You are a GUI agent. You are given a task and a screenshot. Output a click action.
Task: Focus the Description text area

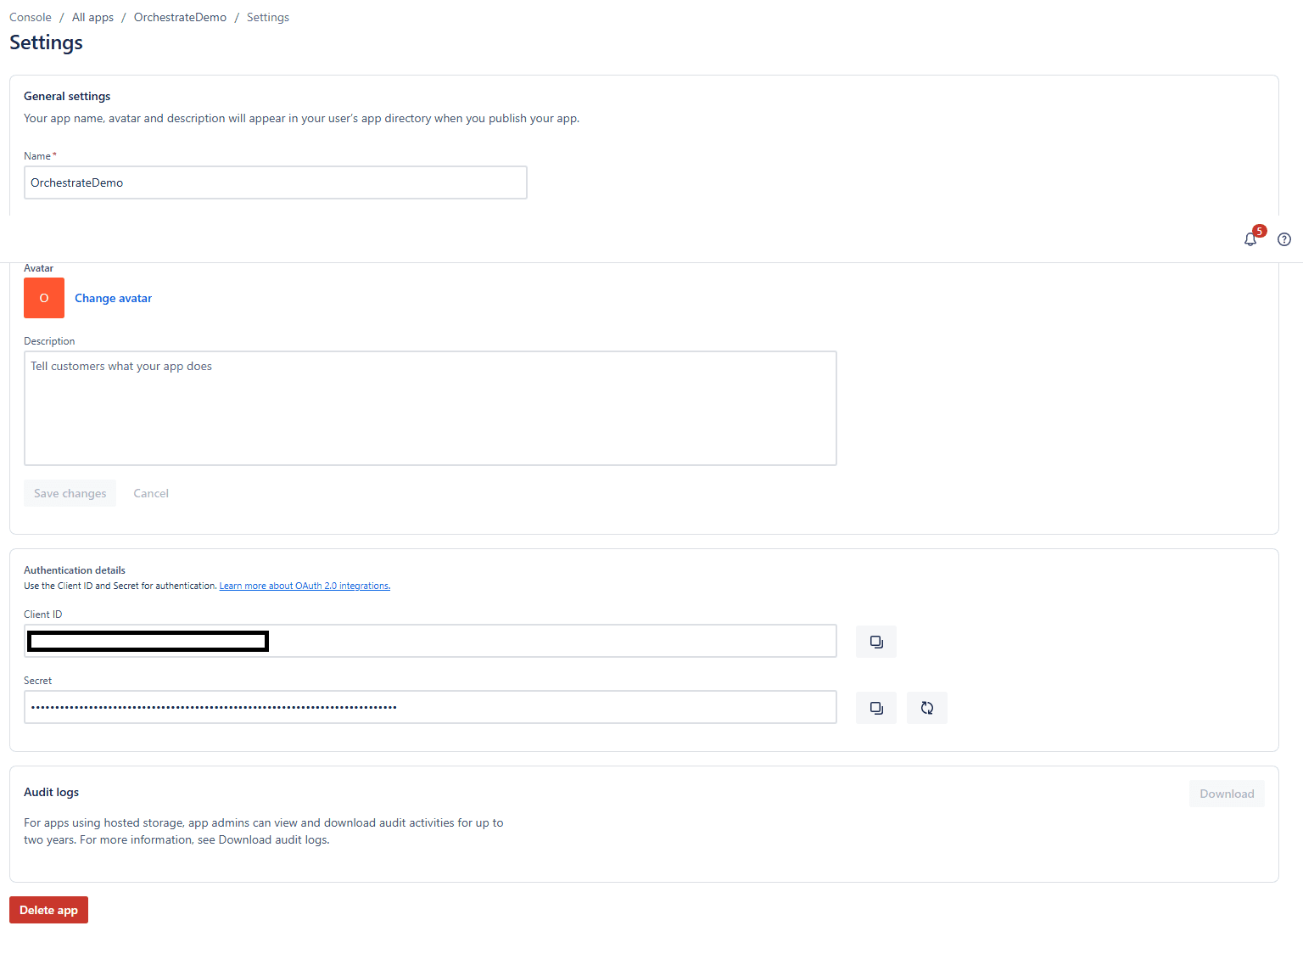430,407
